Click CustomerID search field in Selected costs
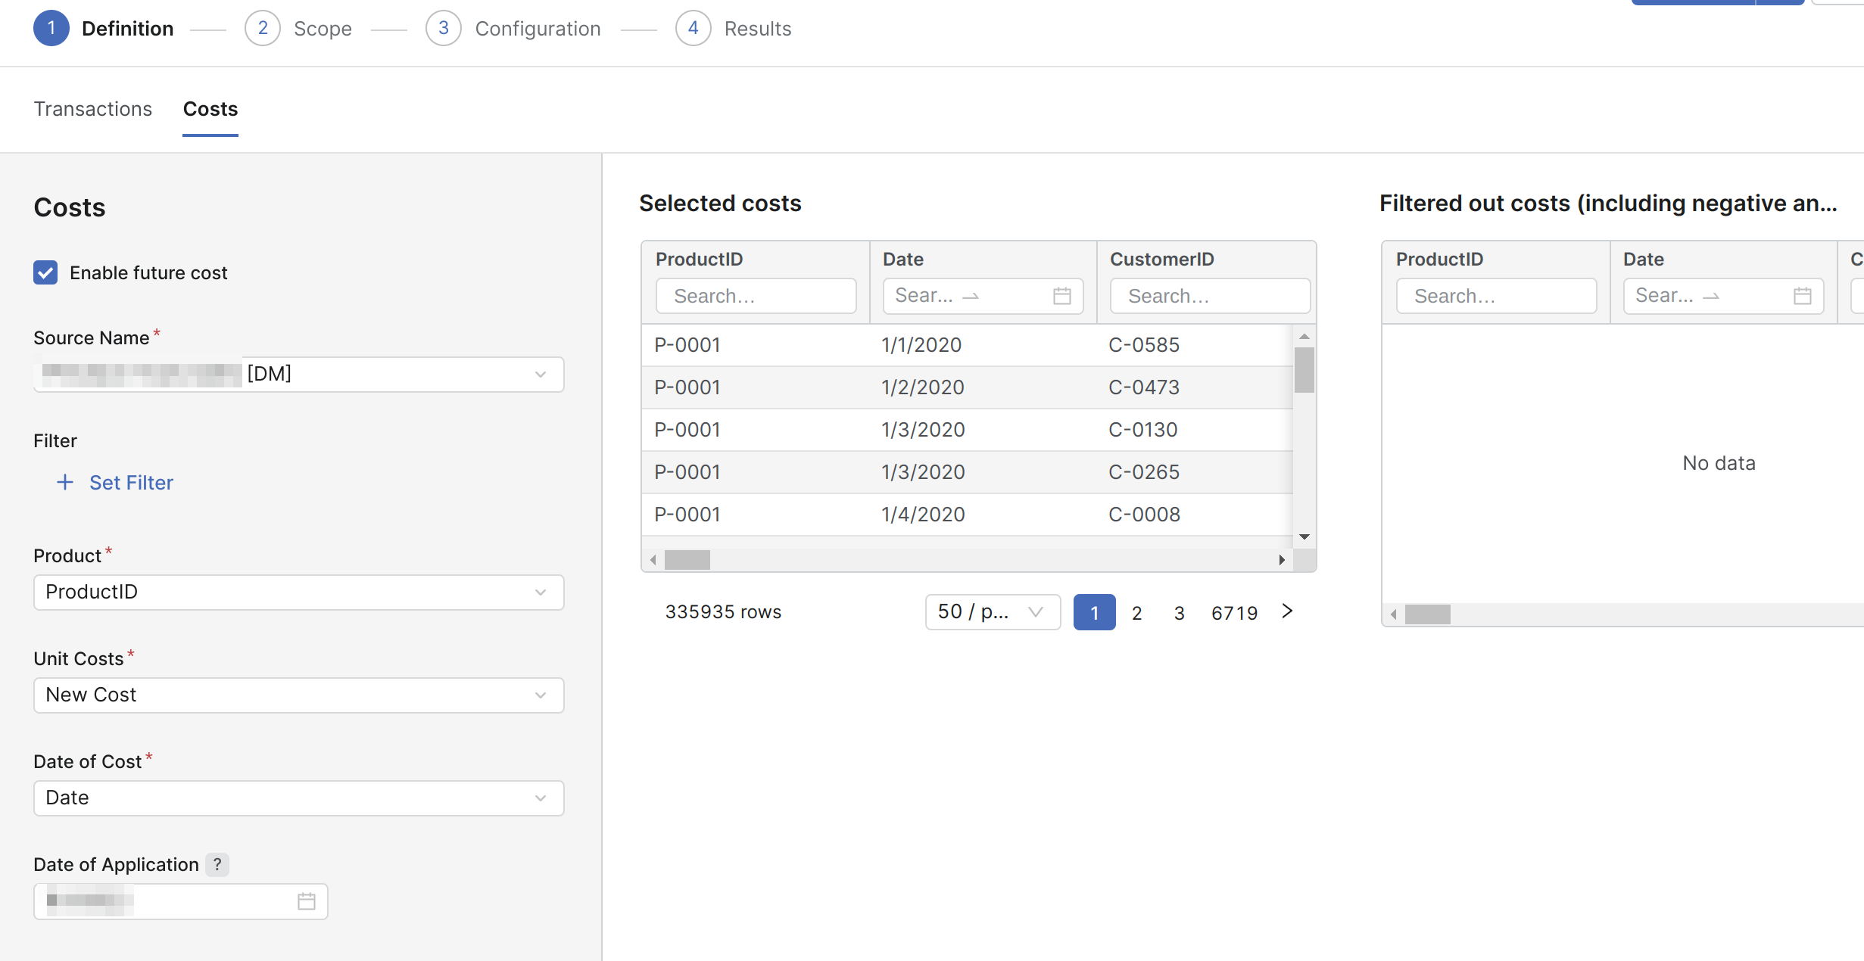The width and height of the screenshot is (1864, 961). (x=1209, y=296)
